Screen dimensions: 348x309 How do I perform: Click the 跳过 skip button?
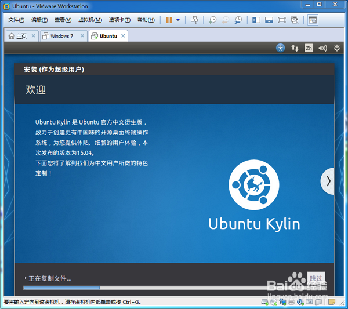coord(316,278)
